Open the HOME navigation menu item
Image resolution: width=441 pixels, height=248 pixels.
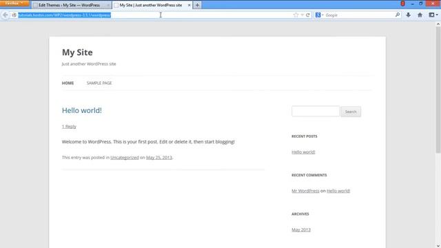pos(68,83)
